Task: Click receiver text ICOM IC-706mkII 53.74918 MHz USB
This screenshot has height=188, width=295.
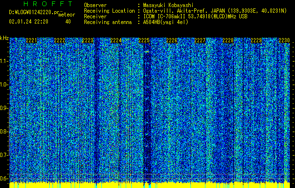Action: point(195,16)
